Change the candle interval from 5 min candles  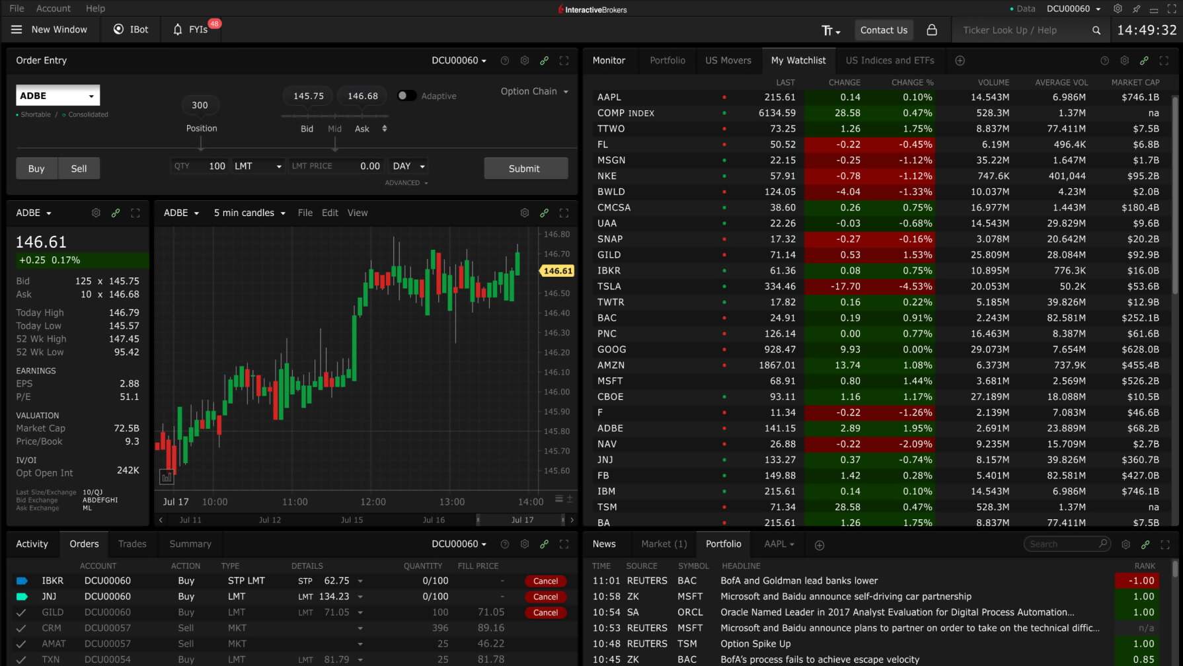(x=249, y=213)
